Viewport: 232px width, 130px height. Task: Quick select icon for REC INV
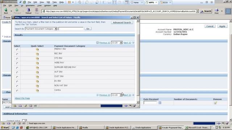pyautogui.click(x=37, y=54)
